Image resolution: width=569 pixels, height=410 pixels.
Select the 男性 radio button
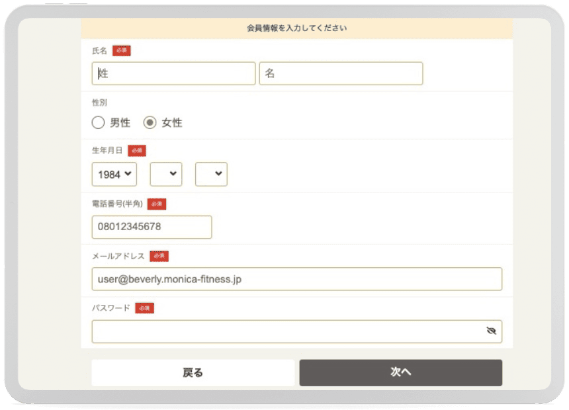pos(99,122)
